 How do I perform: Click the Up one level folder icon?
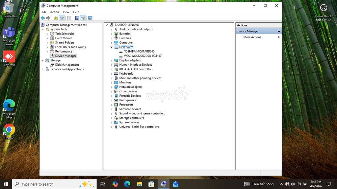pos(56,18)
